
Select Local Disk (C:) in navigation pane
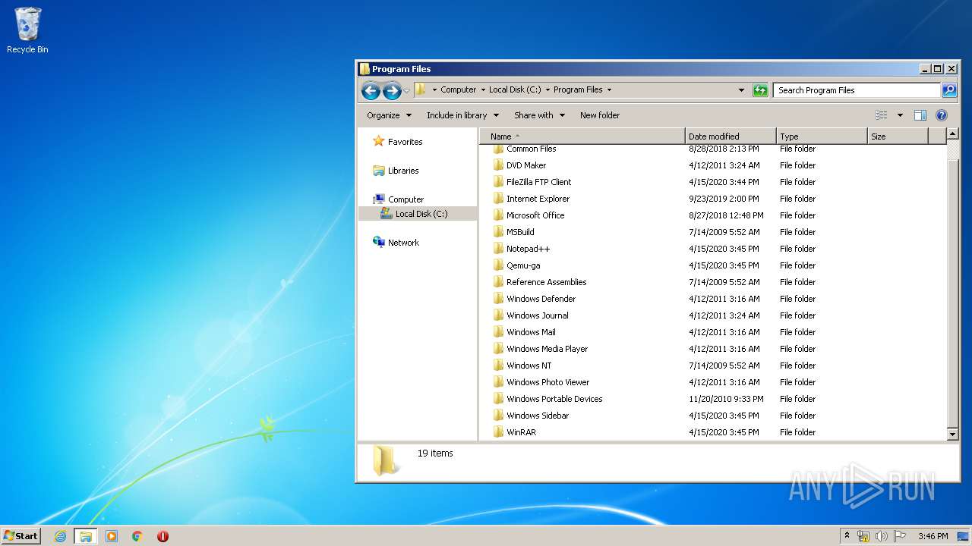[x=417, y=214]
